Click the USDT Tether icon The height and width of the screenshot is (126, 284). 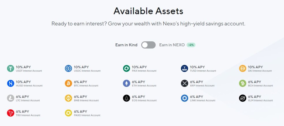pyautogui.click(x=10, y=69)
